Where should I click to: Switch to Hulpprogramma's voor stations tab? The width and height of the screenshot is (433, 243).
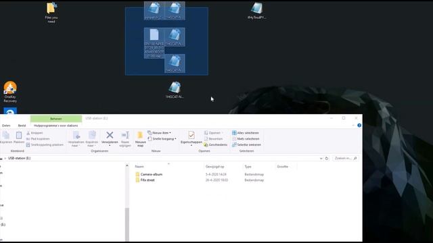click(x=55, y=126)
